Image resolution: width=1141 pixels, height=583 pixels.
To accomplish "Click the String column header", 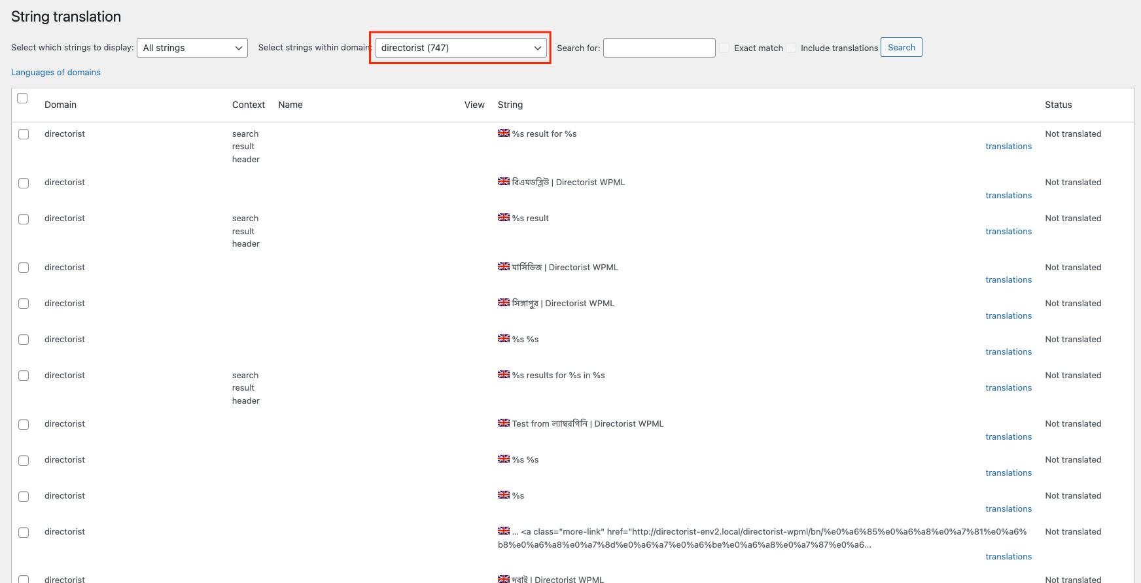I will pyautogui.click(x=510, y=105).
